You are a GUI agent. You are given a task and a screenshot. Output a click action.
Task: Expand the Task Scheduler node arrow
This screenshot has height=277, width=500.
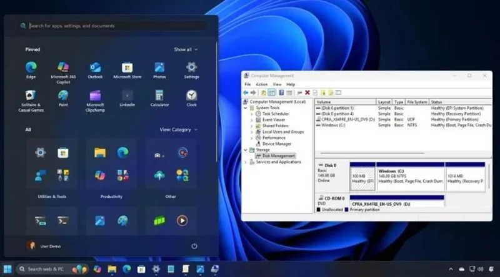pyautogui.click(x=252, y=114)
